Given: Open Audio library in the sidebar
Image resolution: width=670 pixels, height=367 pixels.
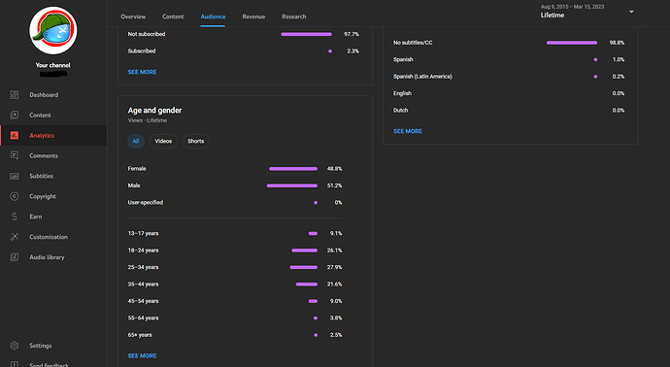Looking at the screenshot, I should [x=47, y=257].
